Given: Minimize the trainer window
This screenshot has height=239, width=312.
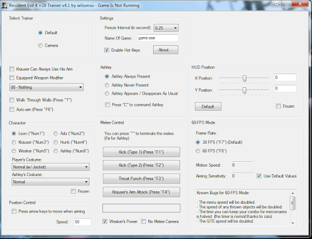Looking at the screenshot, I should coord(277,4).
